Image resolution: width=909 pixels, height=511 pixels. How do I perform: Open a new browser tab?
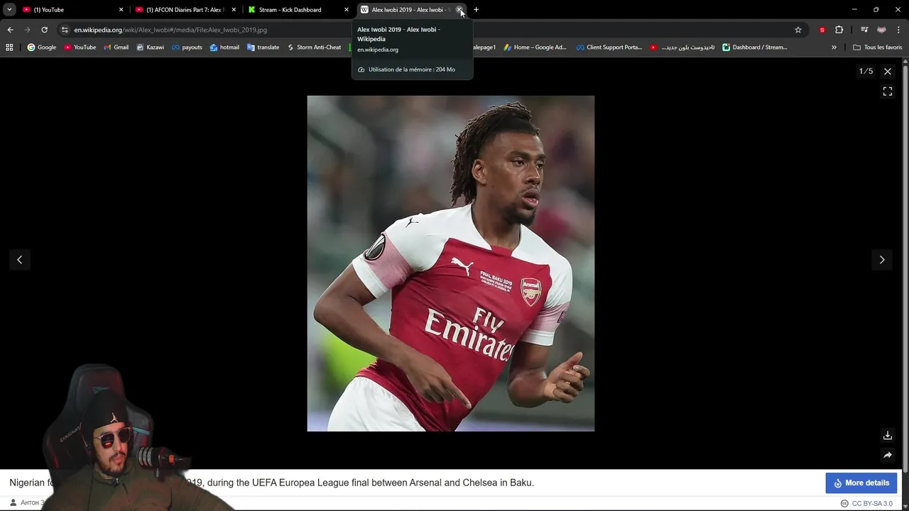476,10
